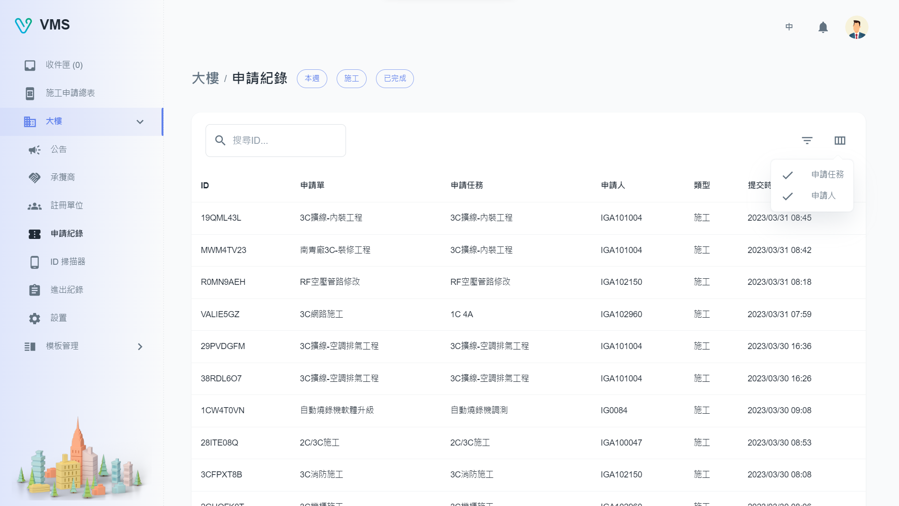Open the user avatar profile

point(856,28)
